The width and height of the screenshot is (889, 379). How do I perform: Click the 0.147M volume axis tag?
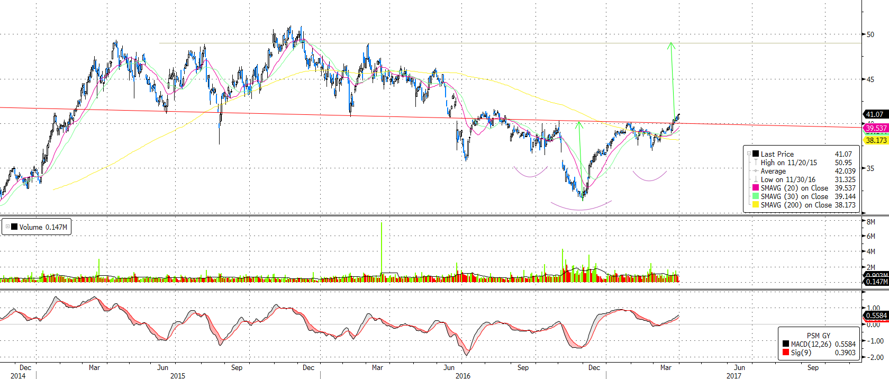coord(876,282)
